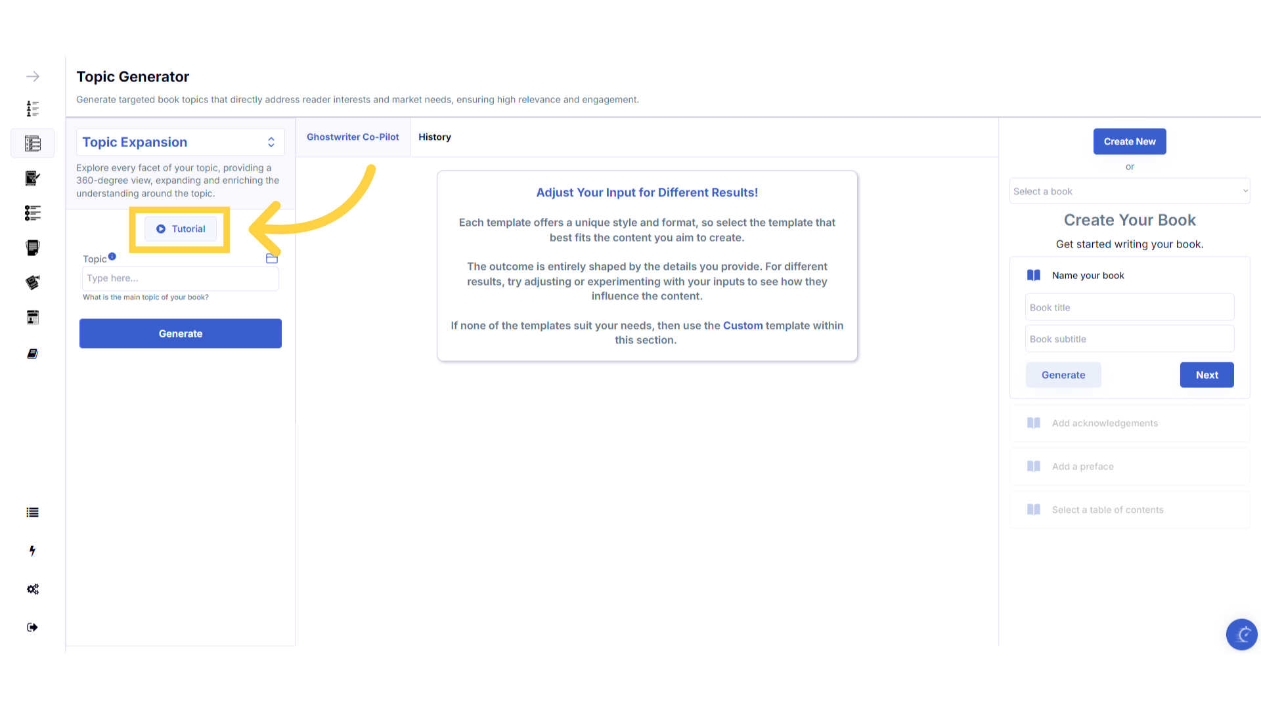Switch to the History tab
This screenshot has height=709, width=1261.
[435, 137]
